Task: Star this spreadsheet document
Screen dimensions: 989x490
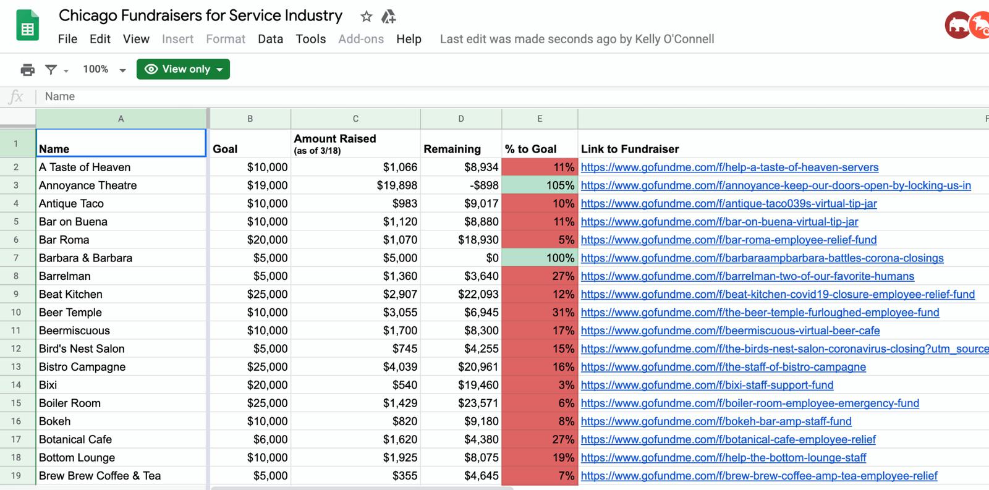Action: (367, 17)
